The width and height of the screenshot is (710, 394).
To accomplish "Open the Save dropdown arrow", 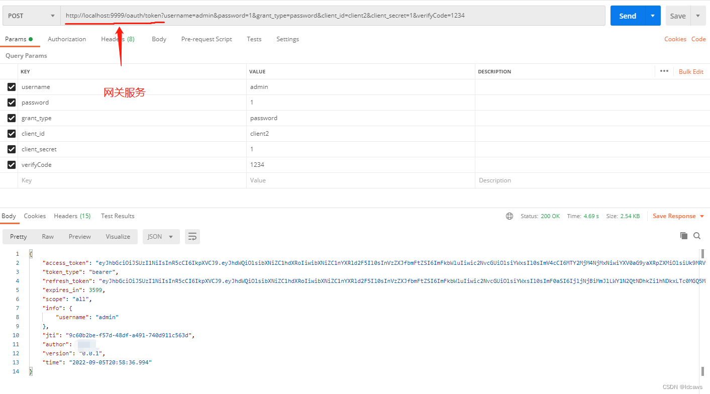I will tap(698, 16).
